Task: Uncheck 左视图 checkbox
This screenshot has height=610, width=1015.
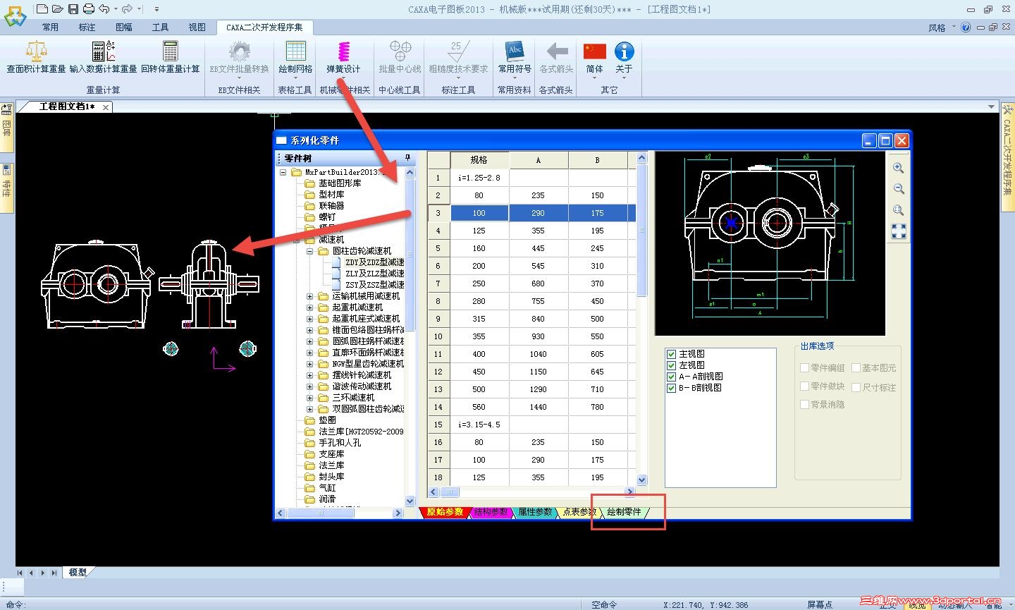Action: coord(671,365)
